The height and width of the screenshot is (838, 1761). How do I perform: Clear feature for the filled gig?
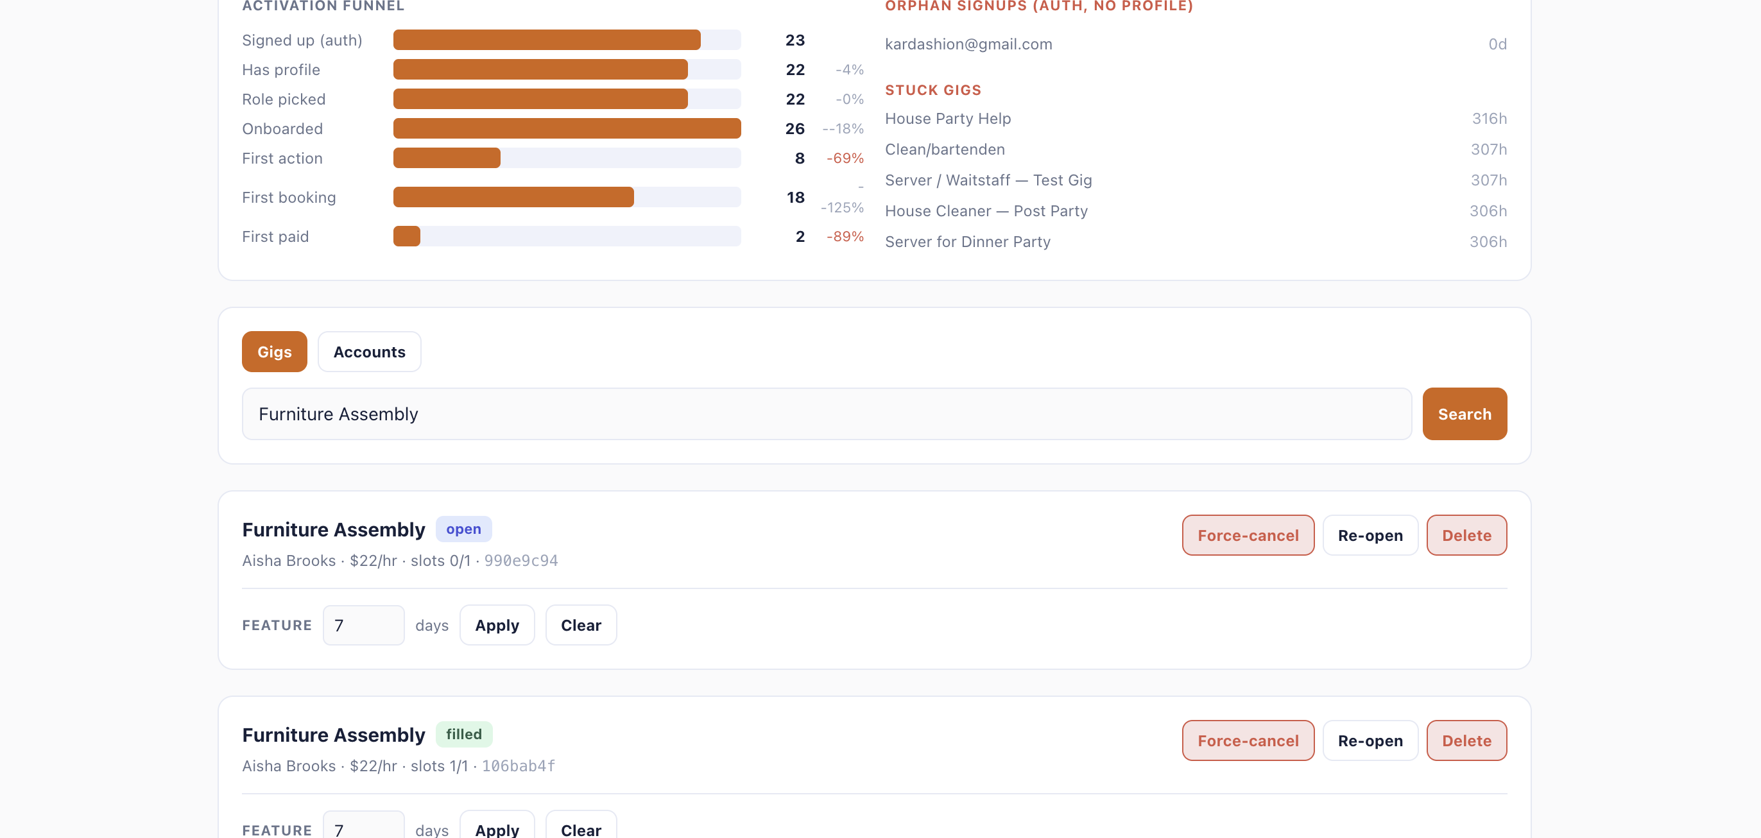tap(580, 826)
